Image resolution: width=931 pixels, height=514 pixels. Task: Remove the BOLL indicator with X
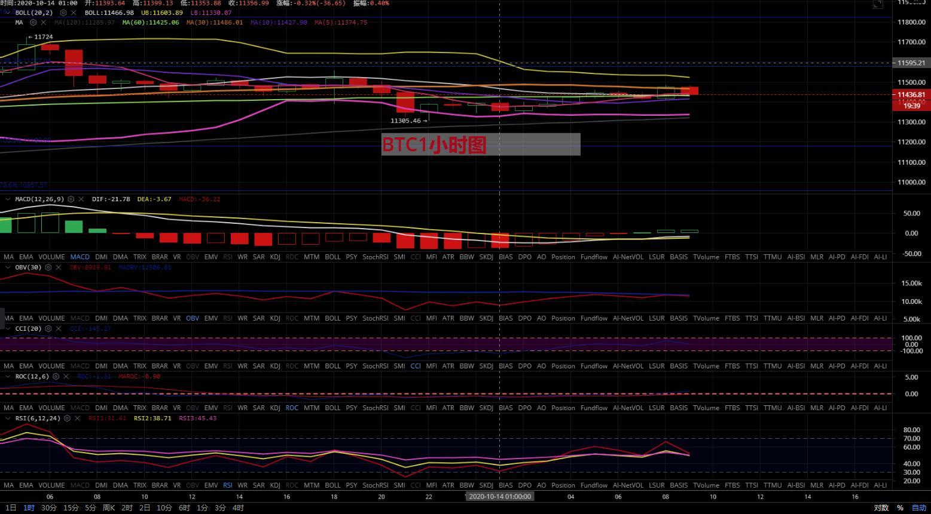[74, 13]
